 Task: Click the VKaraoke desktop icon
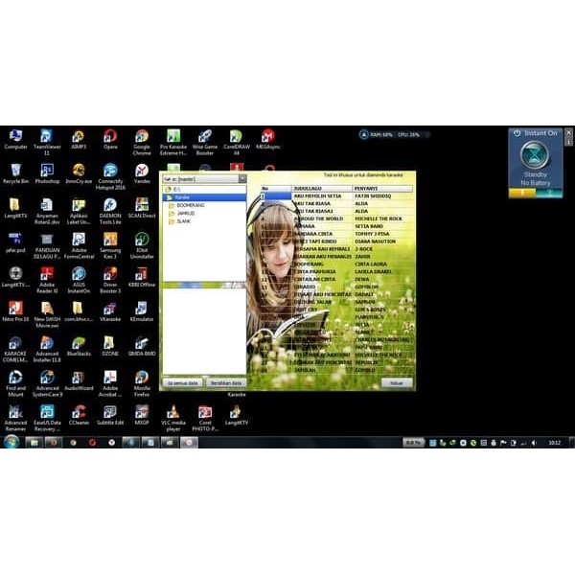(x=110, y=311)
